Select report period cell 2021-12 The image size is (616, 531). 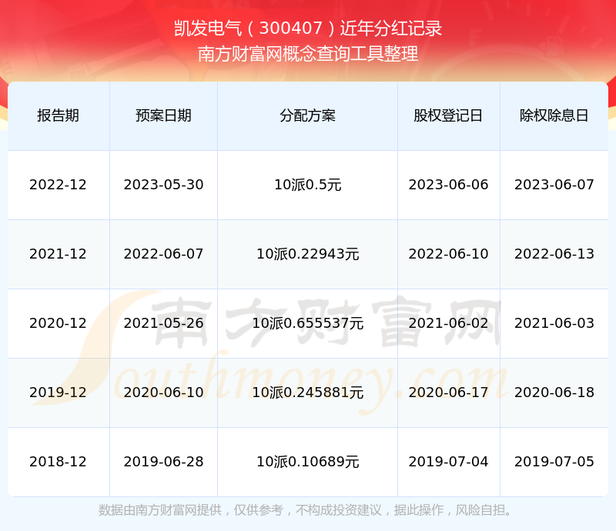point(59,254)
